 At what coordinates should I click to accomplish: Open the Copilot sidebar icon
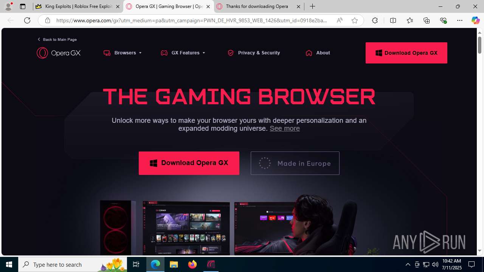475,20
